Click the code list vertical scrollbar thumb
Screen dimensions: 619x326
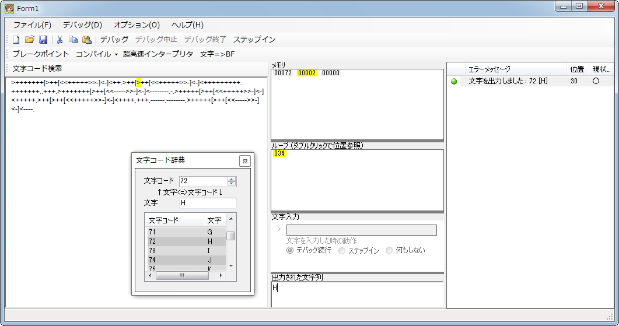(231, 236)
